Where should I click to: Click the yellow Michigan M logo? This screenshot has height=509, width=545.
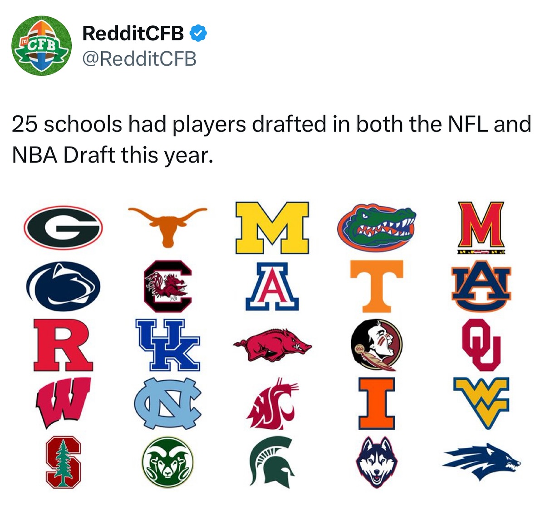point(272,228)
